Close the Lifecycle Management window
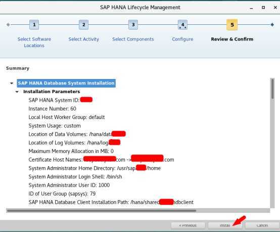280x232 pixels. (x=275, y=7)
